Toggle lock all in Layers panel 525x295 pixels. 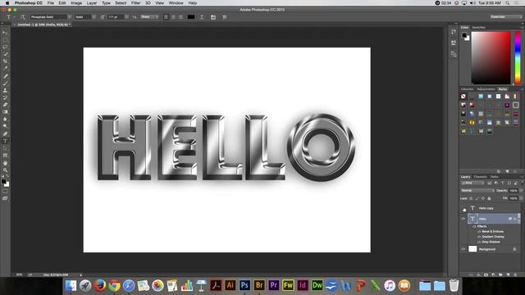(x=489, y=198)
